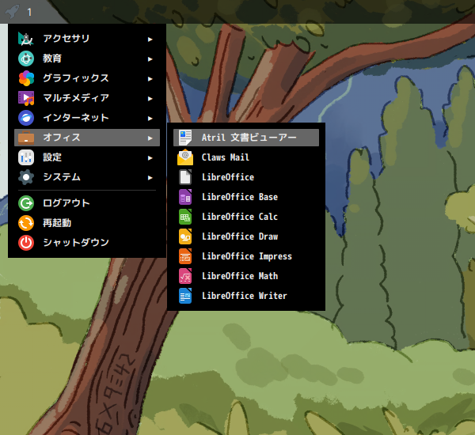
Task: Click the blue LibreOffice Writer icon
Action: (x=185, y=296)
